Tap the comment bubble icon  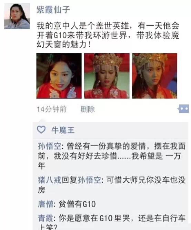tap(183, 109)
